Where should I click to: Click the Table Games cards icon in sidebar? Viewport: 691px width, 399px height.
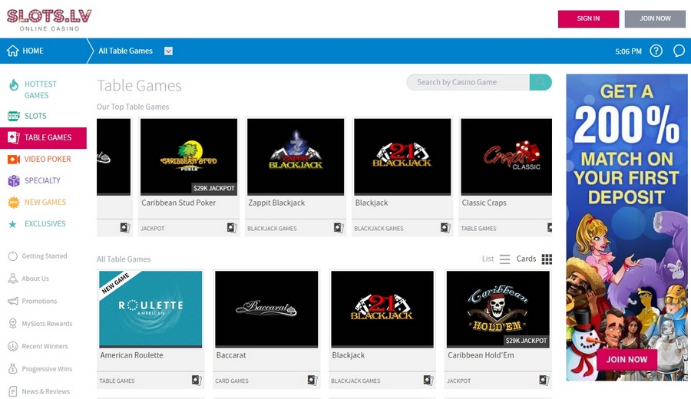click(14, 137)
